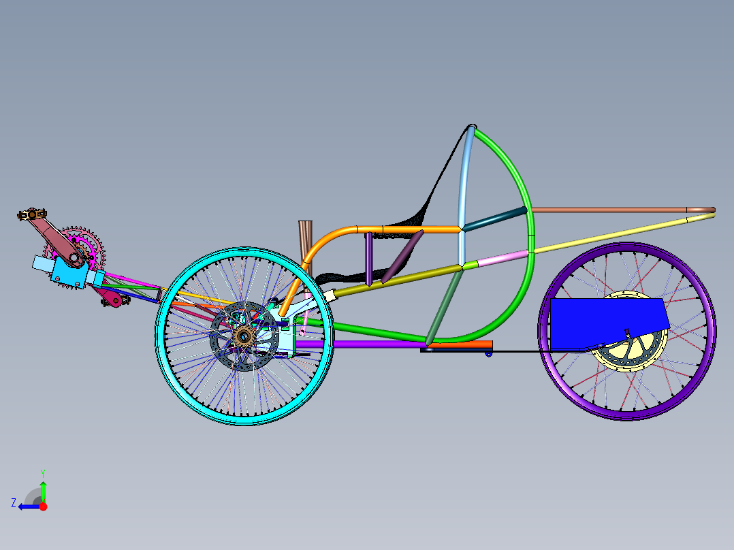The height and width of the screenshot is (550, 734).
Task: Select the dark purple diagonal seat strut
Action: pyautogui.click(x=402, y=257)
